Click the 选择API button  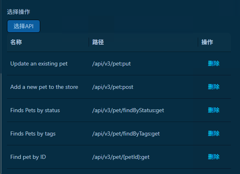click(23, 26)
